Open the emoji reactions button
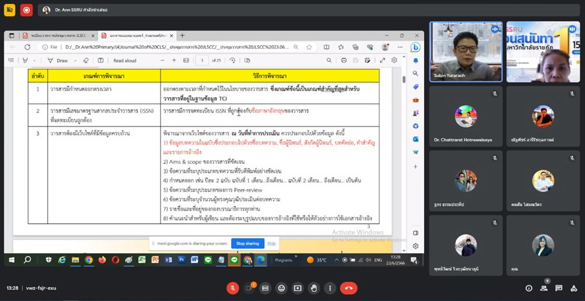Viewport: 585px width, 301px height. pyautogui.click(x=281, y=288)
